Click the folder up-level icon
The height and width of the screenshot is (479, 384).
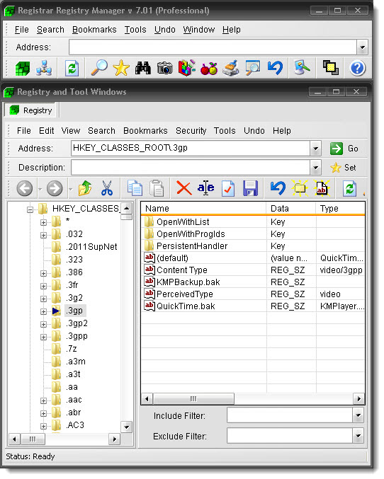coord(85,188)
